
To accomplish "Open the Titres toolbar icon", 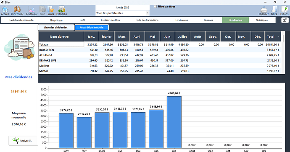I will coord(274,11).
